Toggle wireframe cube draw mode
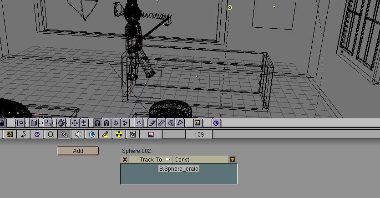This screenshot has height=198, width=380. [34, 123]
